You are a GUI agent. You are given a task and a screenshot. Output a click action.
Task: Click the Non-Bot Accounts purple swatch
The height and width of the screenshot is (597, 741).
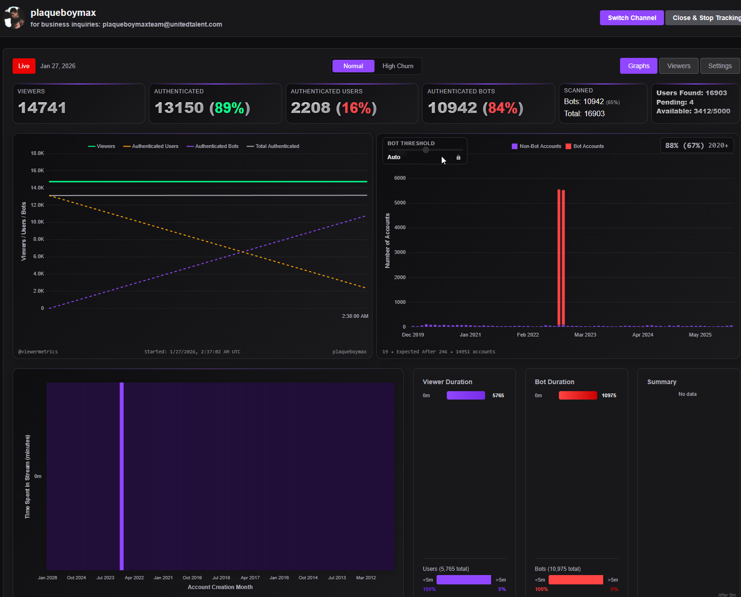coord(515,147)
